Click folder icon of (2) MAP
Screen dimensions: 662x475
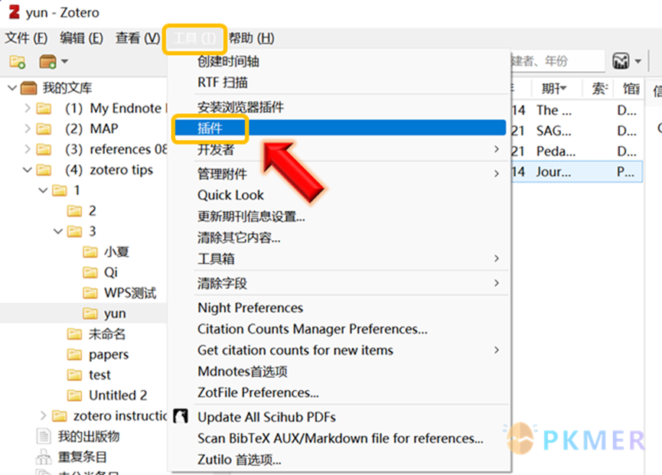pos(44,129)
